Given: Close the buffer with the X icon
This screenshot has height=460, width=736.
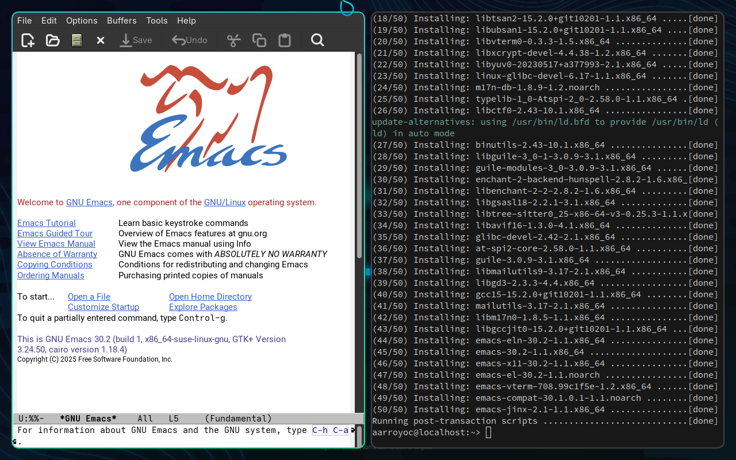Looking at the screenshot, I should [x=100, y=40].
